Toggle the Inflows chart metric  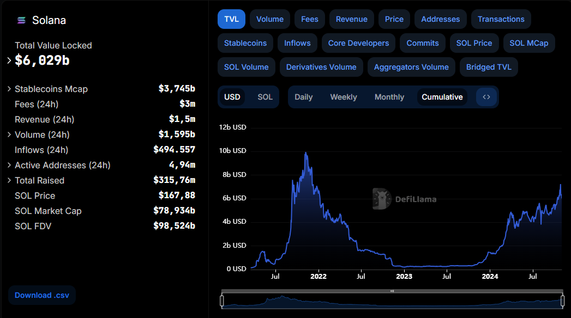pos(297,43)
